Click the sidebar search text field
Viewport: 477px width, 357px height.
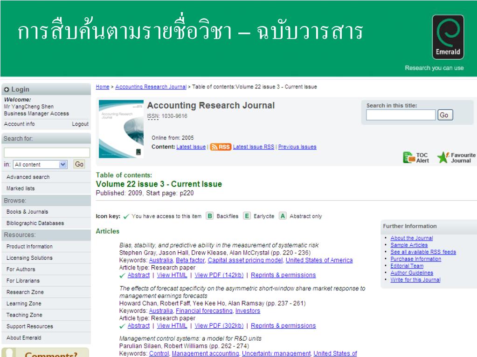(x=47, y=152)
